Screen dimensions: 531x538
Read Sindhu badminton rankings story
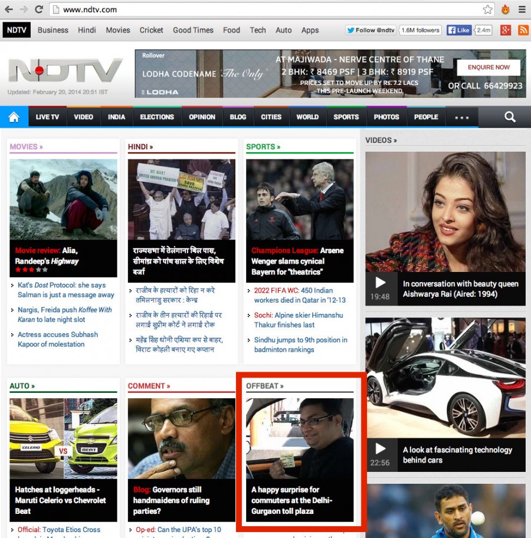point(300,345)
